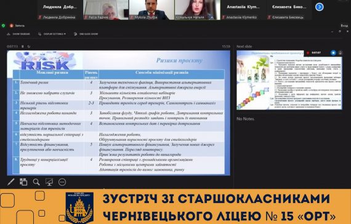Click the No Notes area
This screenshot has height=224, width=351.
(246, 119)
